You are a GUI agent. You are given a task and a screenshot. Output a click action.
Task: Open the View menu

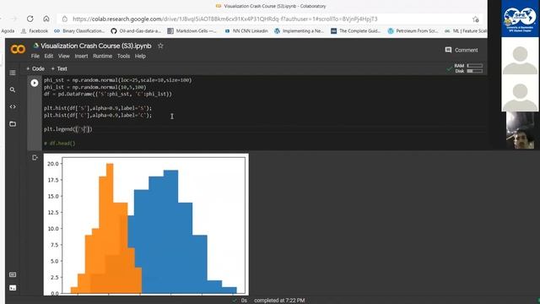click(x=64, y=56)
